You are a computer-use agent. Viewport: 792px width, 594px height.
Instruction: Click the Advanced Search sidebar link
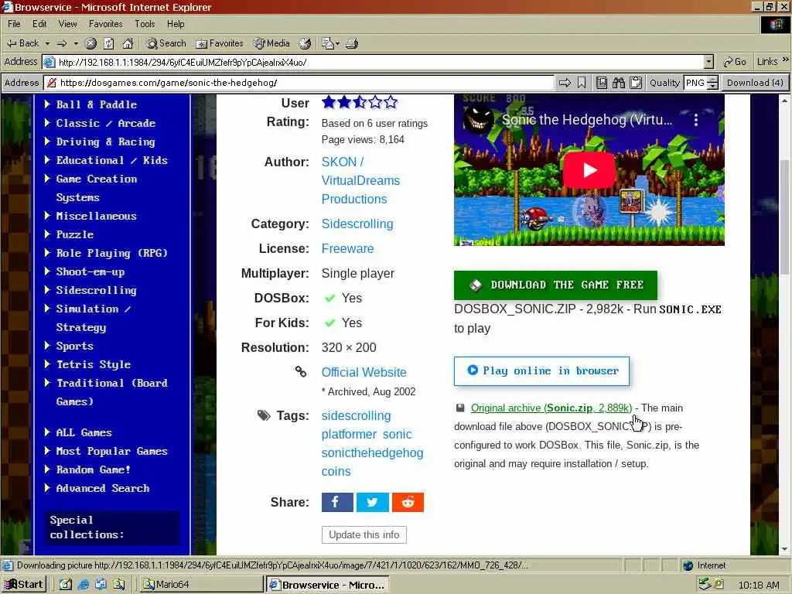pyautogui.click(x=103, y=488)
